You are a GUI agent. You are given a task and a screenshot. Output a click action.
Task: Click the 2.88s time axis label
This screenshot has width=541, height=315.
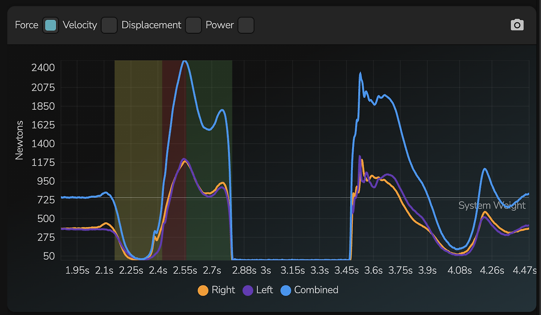[244, 270]
